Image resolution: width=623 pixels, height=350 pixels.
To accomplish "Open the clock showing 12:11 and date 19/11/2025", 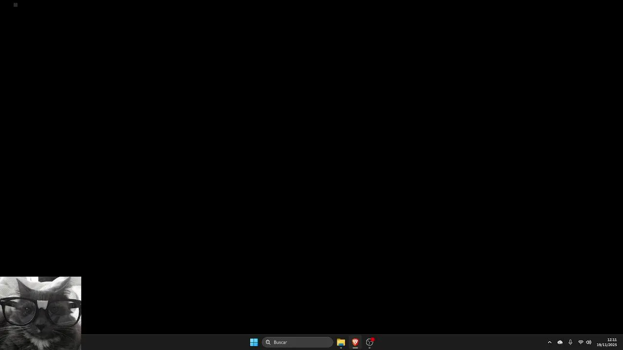I will pos(607,342).
